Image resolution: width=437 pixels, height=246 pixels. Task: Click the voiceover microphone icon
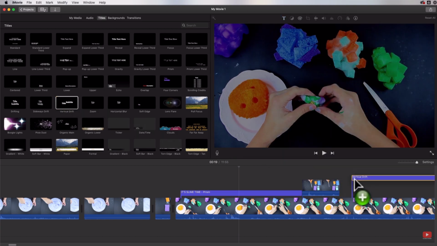coord(217,153)
